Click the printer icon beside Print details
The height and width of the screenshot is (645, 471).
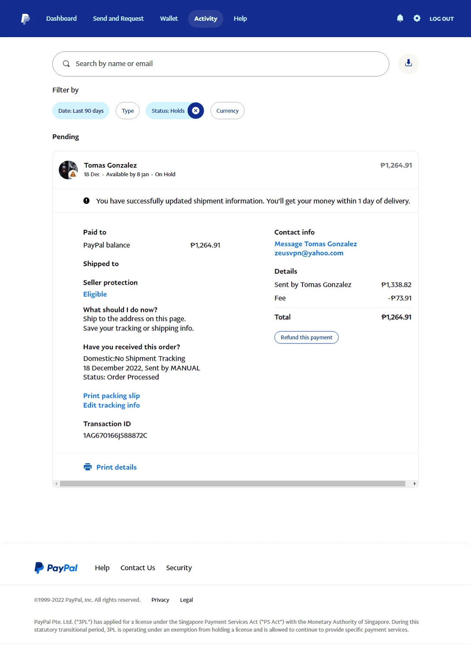click(88, 467)
